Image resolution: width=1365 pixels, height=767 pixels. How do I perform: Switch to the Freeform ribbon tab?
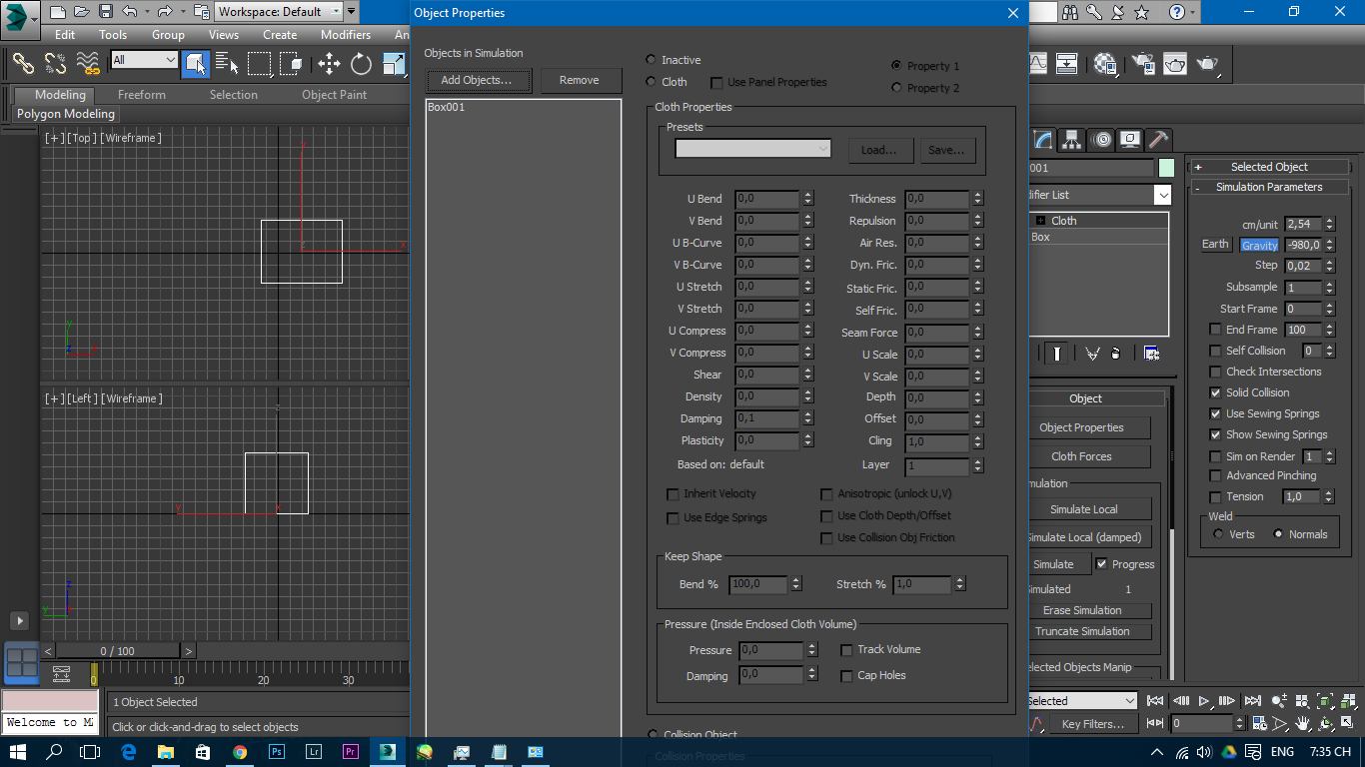[x=141, y=95]
